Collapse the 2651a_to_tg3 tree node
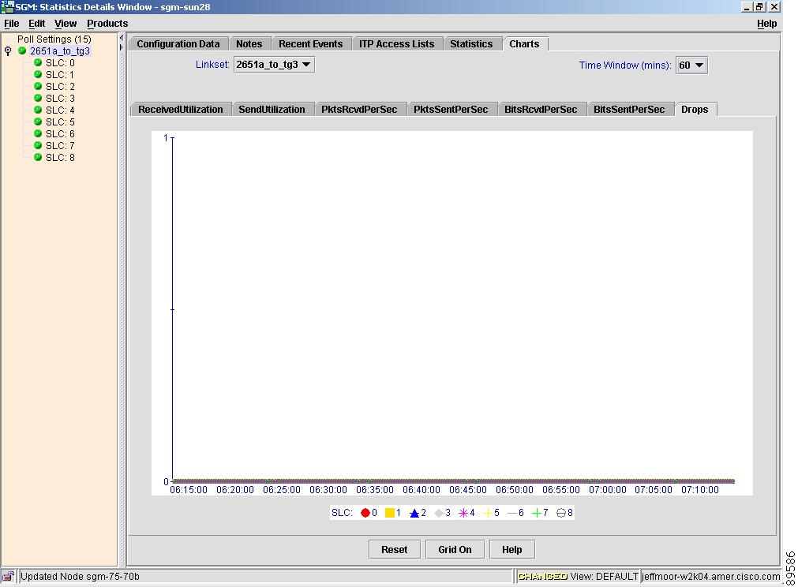 (8, 50)
